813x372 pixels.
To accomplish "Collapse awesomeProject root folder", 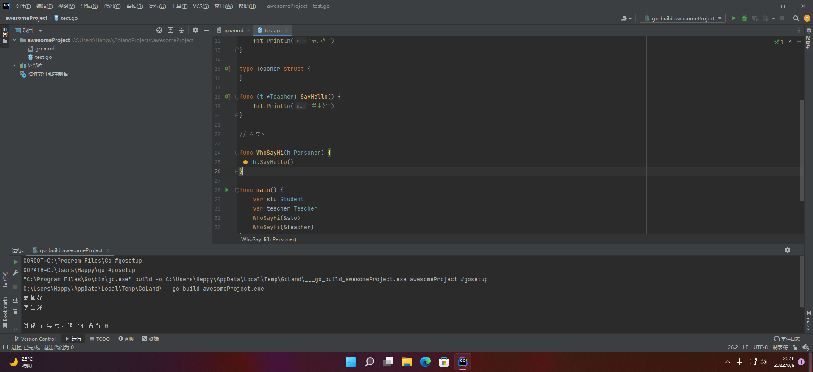I will tap(14, 40).
